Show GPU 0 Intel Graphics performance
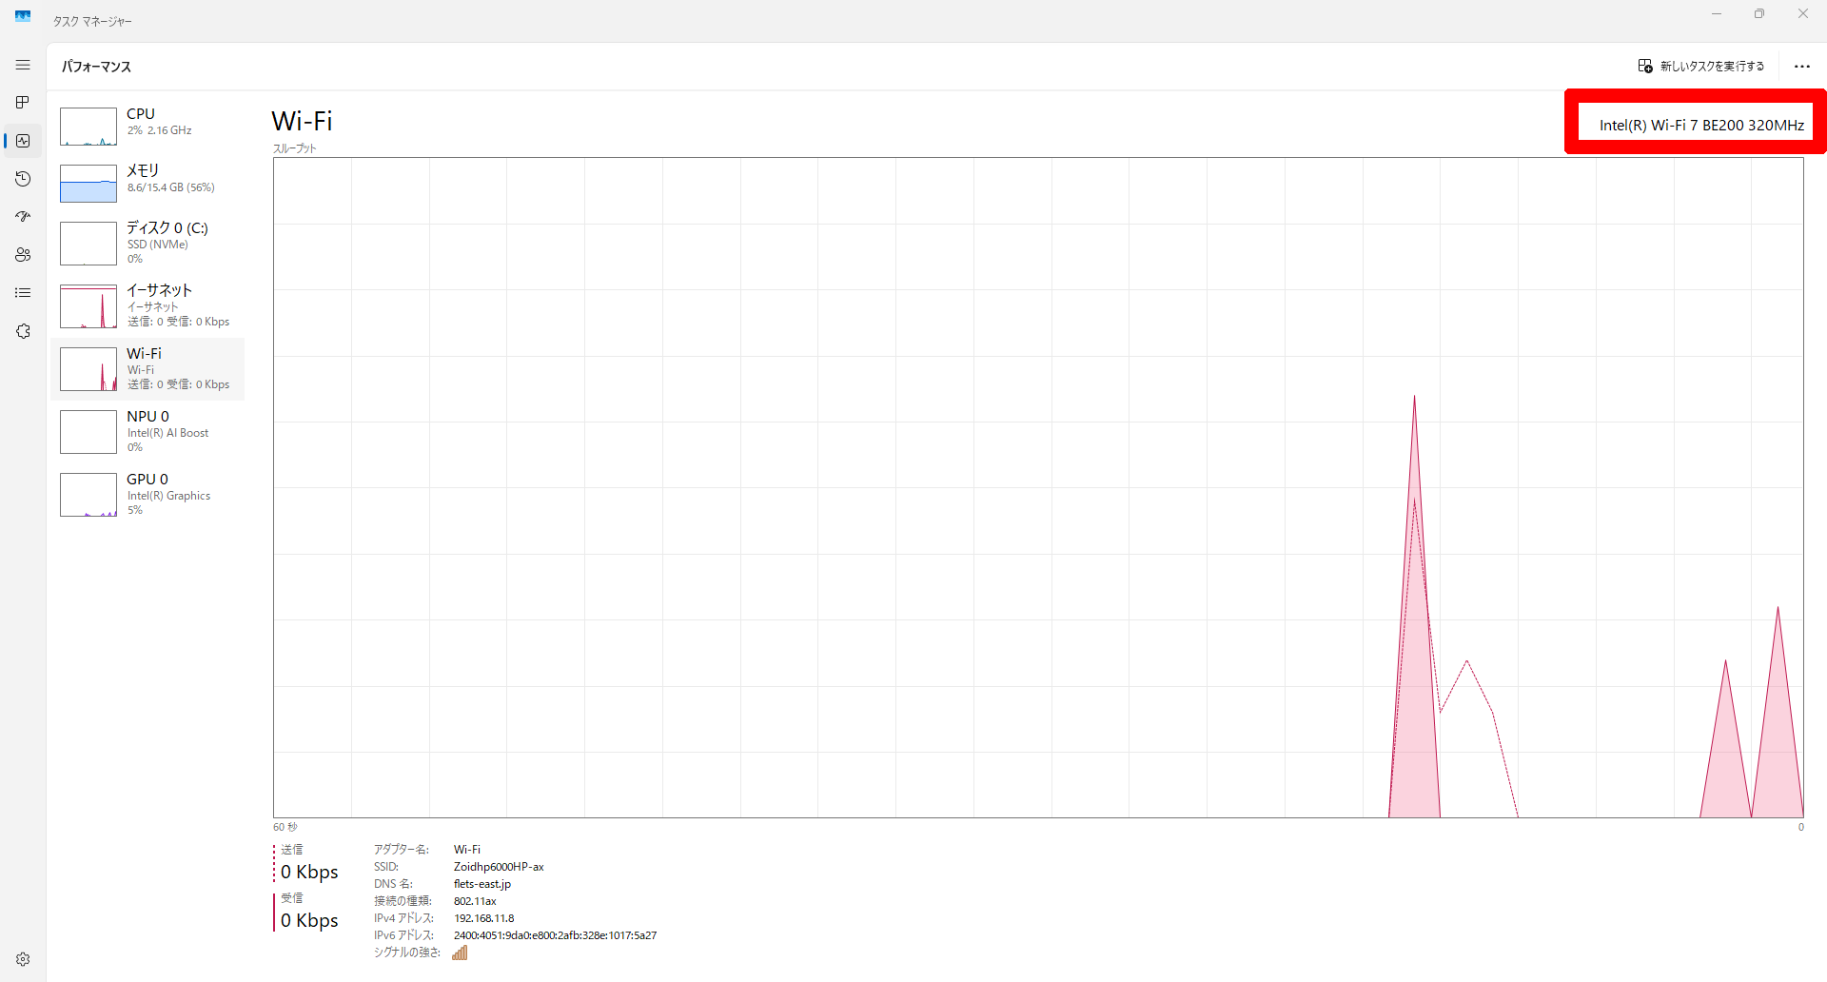This screenshot has width=1827, height=982. click(147, 494)
